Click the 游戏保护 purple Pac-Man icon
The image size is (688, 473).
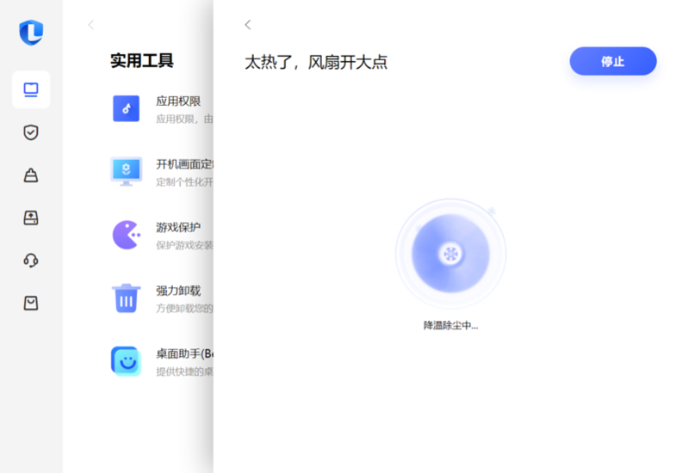click(126, 235)
